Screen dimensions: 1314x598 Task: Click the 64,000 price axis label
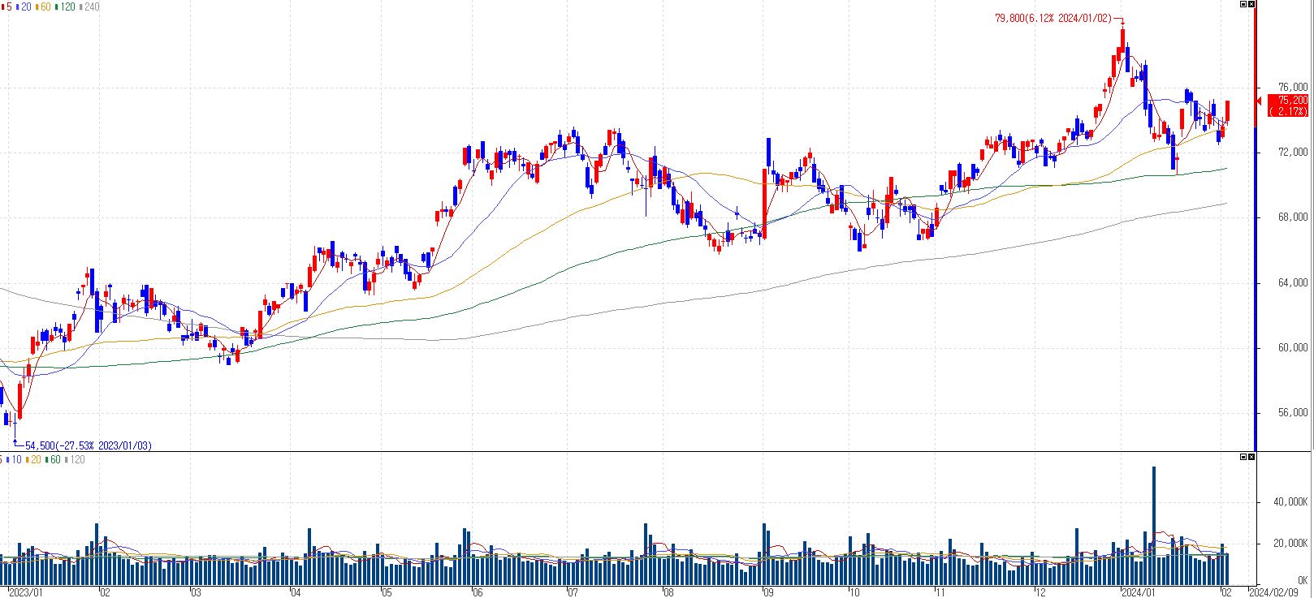pos(1293,282)
